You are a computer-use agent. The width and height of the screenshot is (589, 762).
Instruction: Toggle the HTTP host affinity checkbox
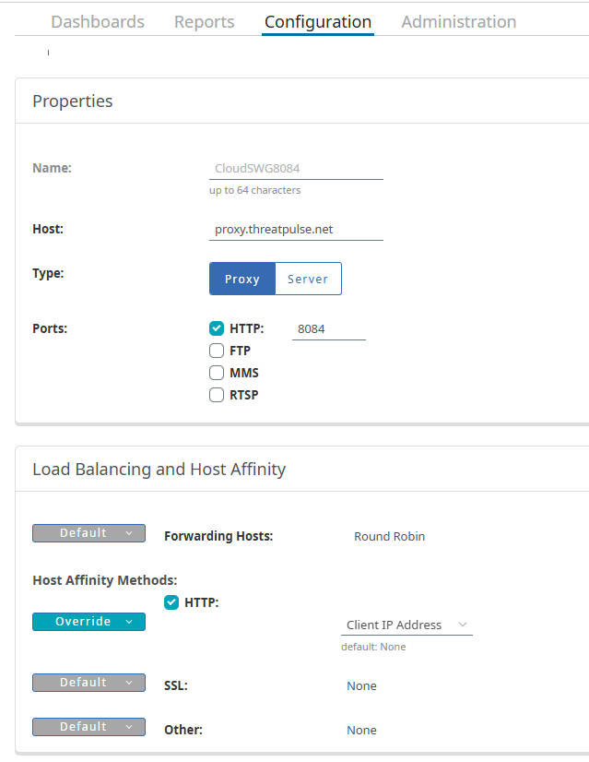point(171,602)
